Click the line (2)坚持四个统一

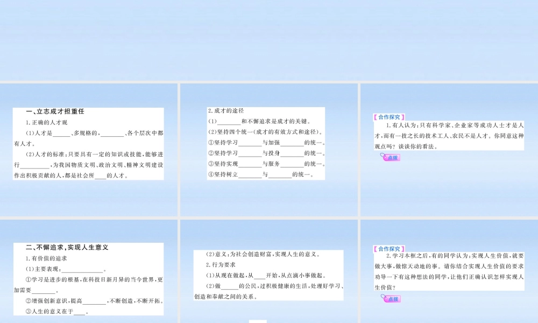pyautogui.click(x=265, y=132)
